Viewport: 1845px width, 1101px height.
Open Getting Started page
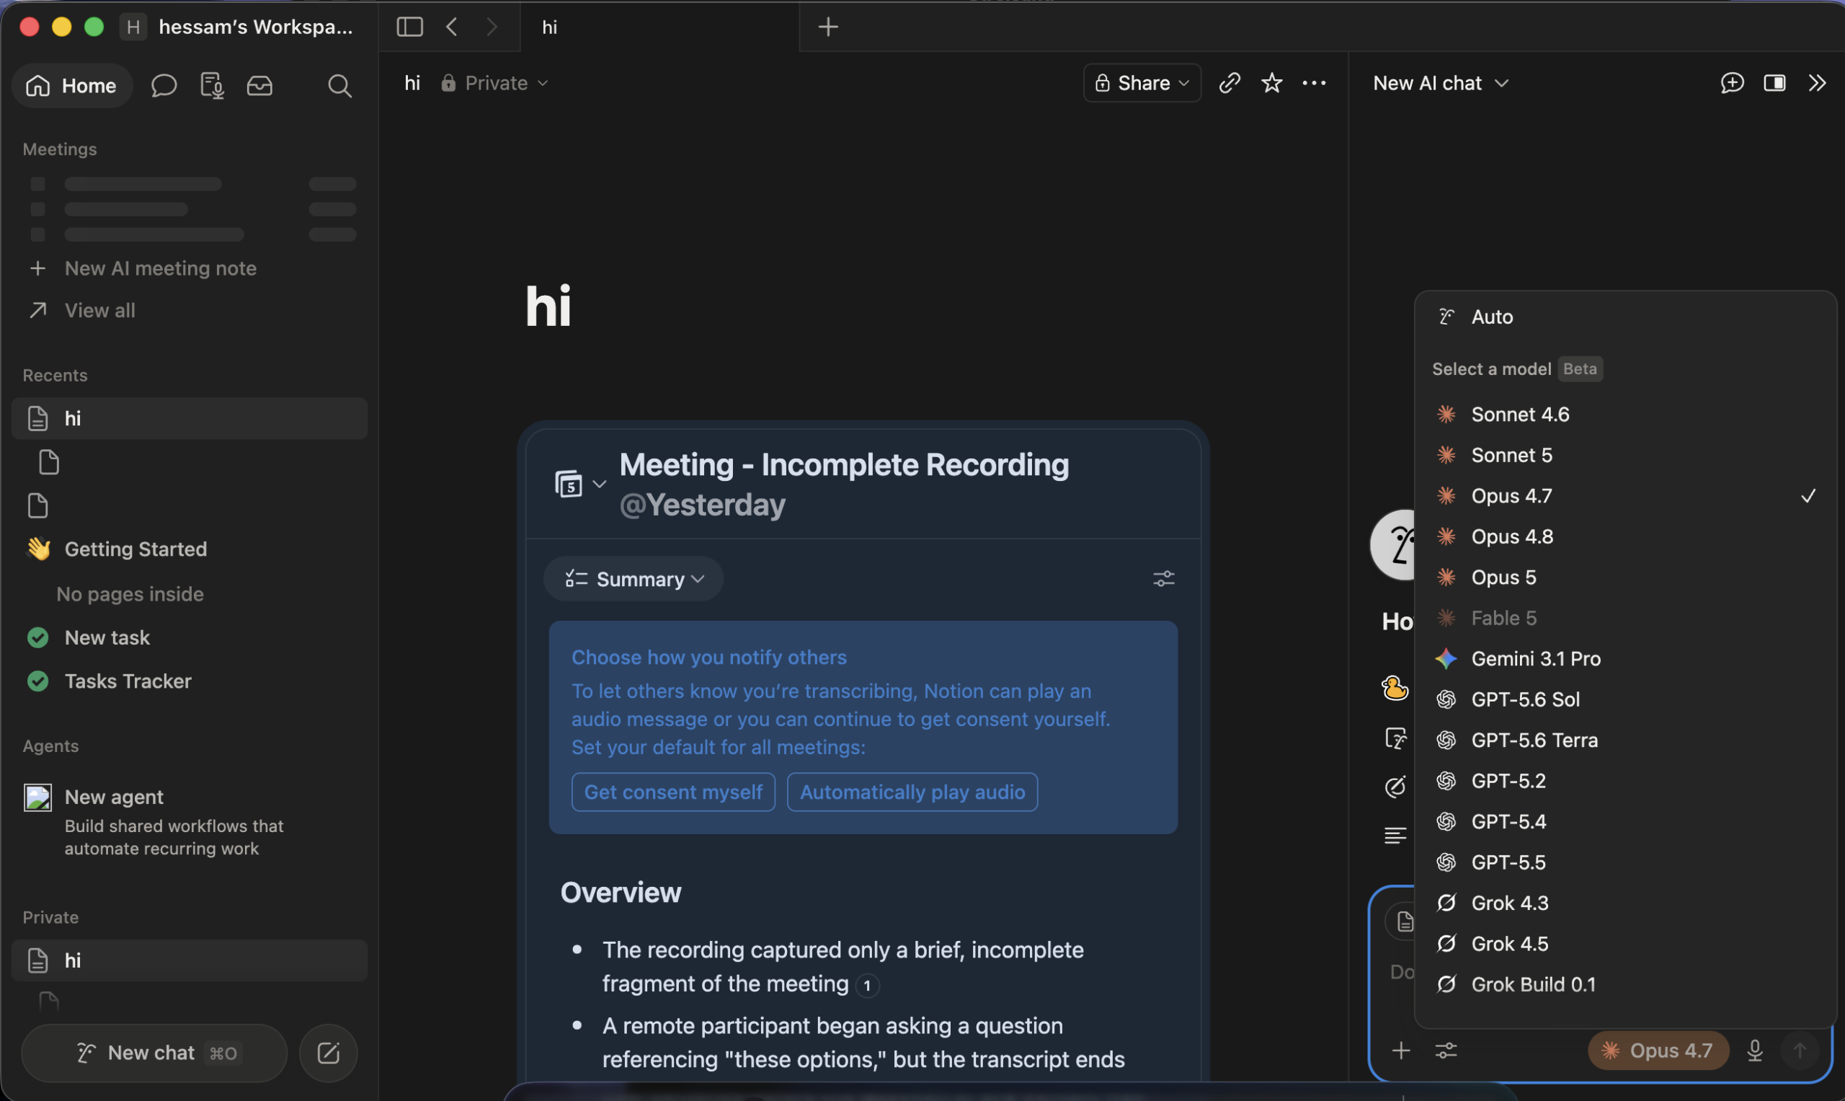pyautogui.click(x=189, y=549)
